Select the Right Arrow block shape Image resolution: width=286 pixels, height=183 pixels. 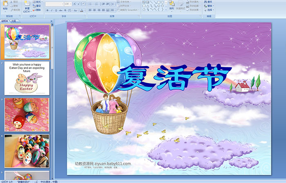click(159, 6)
